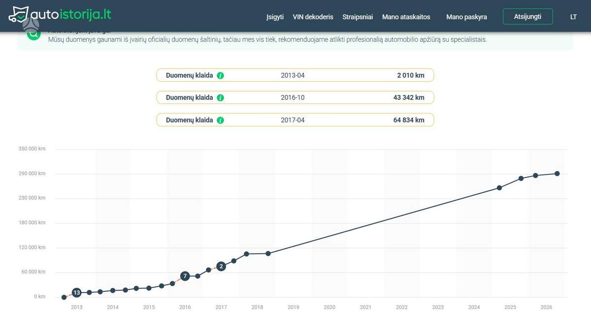Image resolution: width=591 pixels, height=333 pixels.
Task: Select the first data point at 0 km
Action: pyautogui.click(x=64, y=297)
